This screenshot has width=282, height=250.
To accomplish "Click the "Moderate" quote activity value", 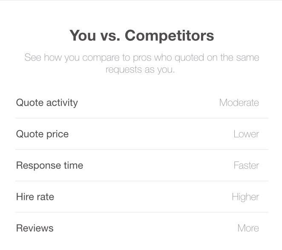I will click(239, 103).
